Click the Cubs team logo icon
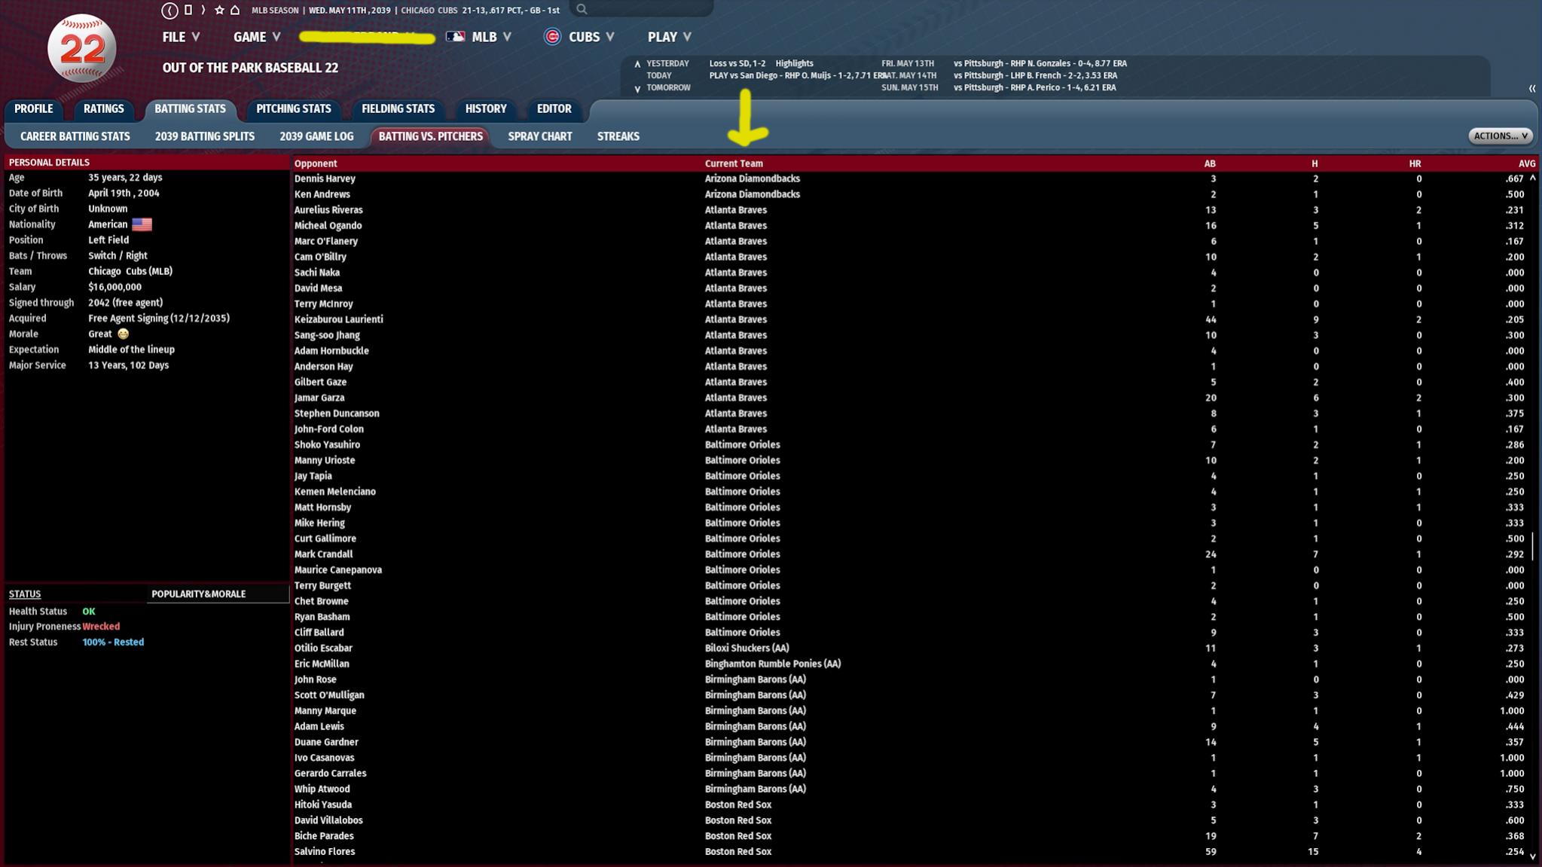This screenshot has width=1542, height=867. (x=552, y=37)
